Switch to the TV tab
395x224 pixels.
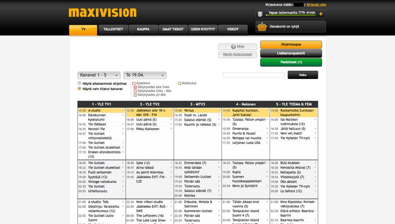click(83, 30)
